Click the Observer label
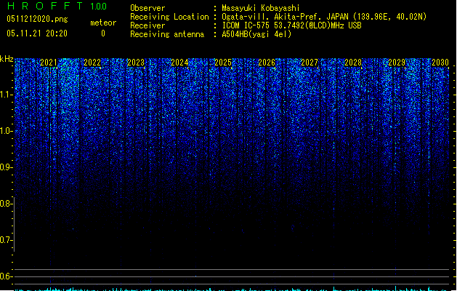The height and width of the screenshot is (291, 457). tap(147, 8)
